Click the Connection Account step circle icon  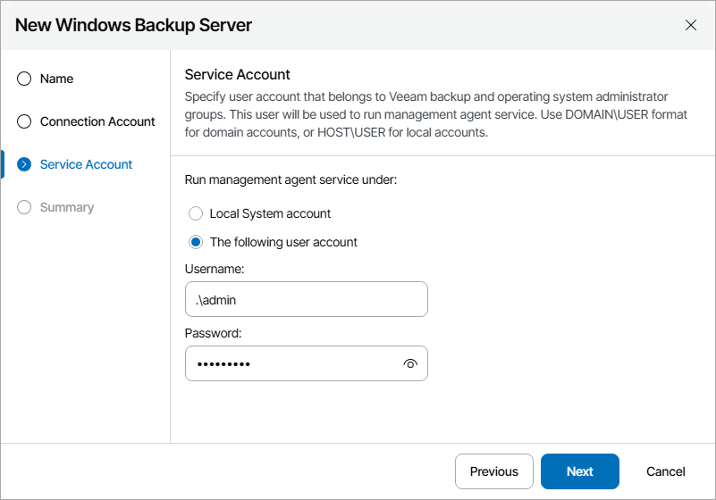click(x=24, y=121)
